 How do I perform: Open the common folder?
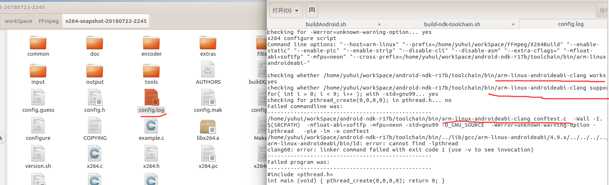38,43
